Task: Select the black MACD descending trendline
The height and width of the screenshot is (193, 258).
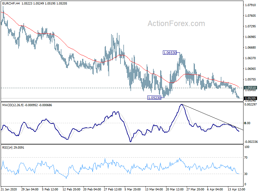Action: [x=212, y=117]
